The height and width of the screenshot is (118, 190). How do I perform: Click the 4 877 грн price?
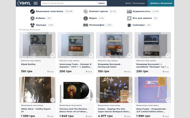(105, 116)
